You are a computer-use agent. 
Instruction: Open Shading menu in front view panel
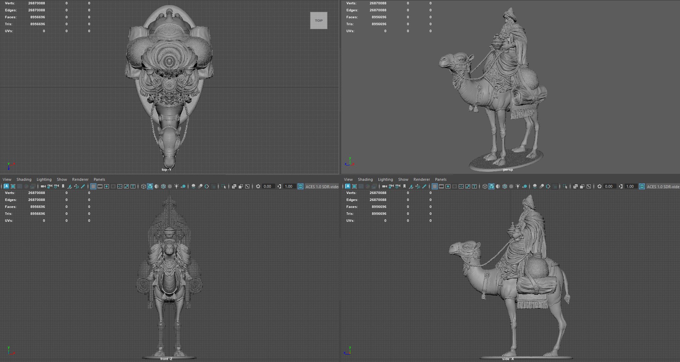(x=24, y=179)
